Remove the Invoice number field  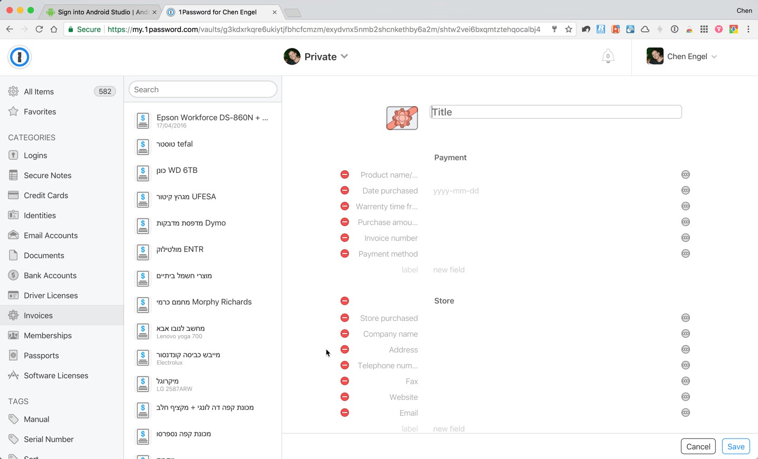pos(345,238)
